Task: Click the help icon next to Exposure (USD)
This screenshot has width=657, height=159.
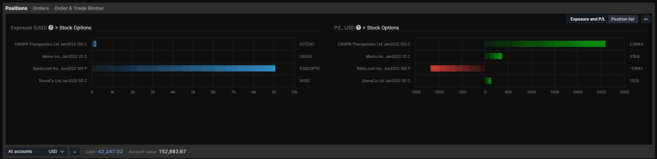Action: (51, 28)
